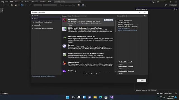Screen dimensions: 179x100
Task: Click the Serene extension icon
Action: (64, 46)
